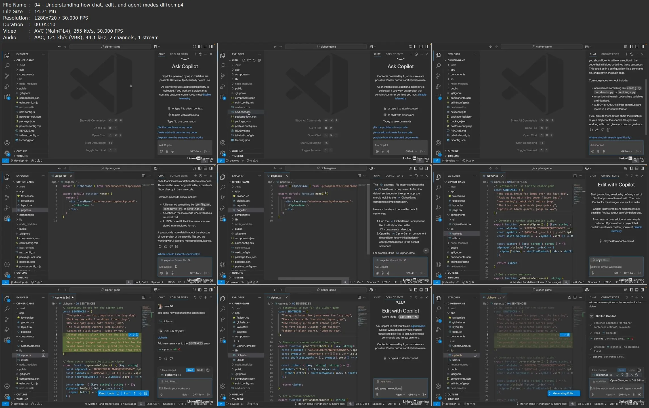Click New File icon in the hovered CIPH… explorer header

244,60
